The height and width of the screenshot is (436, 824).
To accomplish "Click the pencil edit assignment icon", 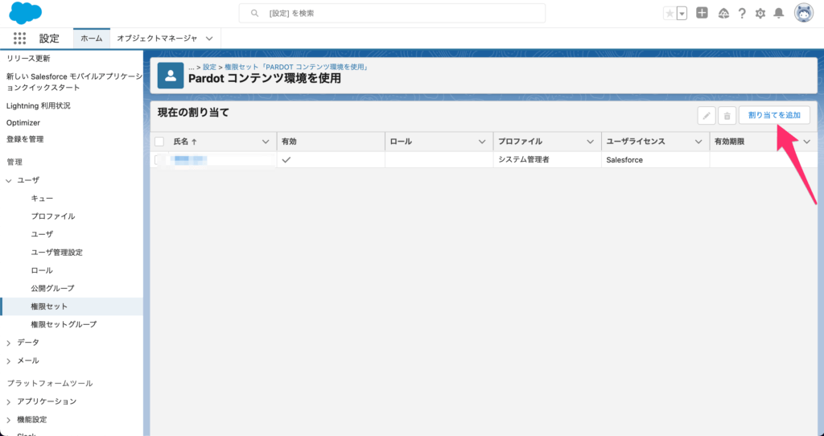I will (707, 116).
